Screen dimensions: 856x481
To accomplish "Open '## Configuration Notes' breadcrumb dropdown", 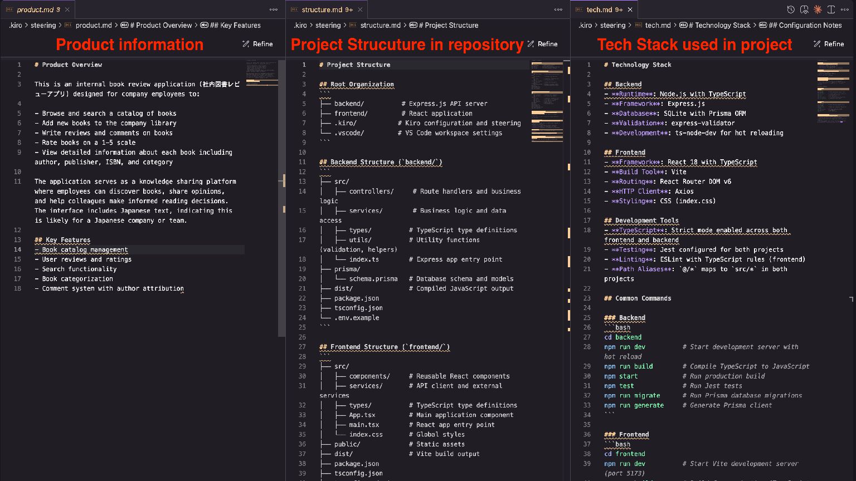I will (x=805, y=25).
